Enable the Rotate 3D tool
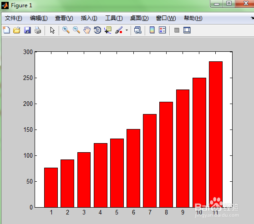The height and width of the screenshot is (224, 254). (97, 30)
